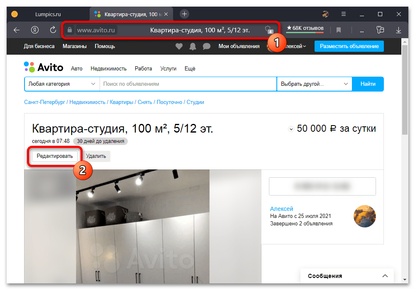The width and height of the screenshot is (415, 290).
Task: Expand the Алексей account dropdown
Action: 295,46
